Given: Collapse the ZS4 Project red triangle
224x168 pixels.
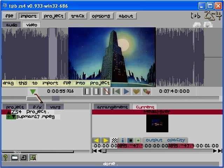Looking at the screenshot, I should tap(8, 112).
